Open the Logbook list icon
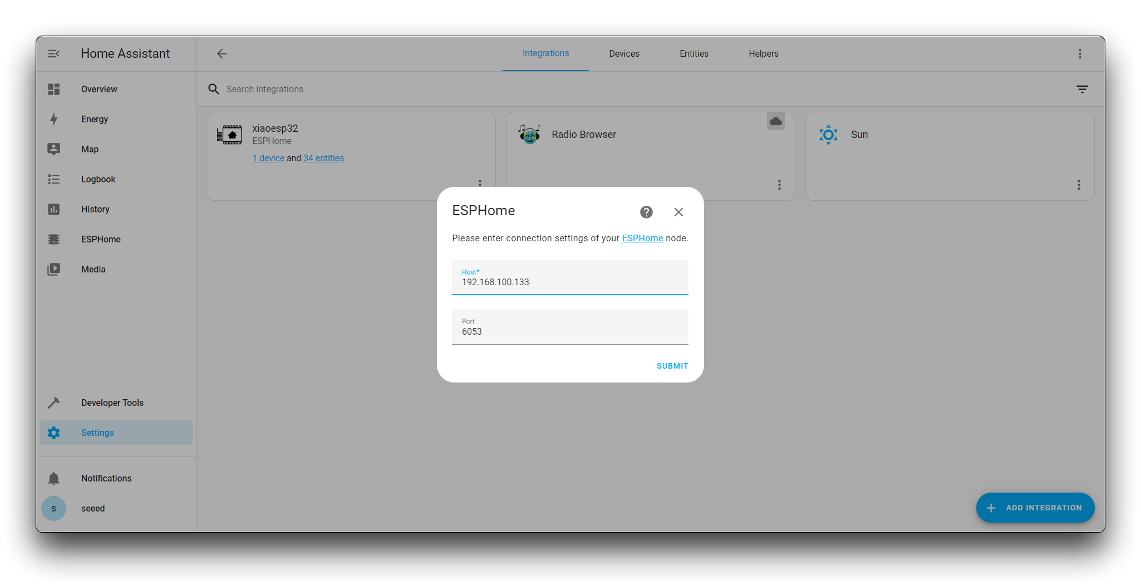1141x586 pixels. (x=53, y=179)
